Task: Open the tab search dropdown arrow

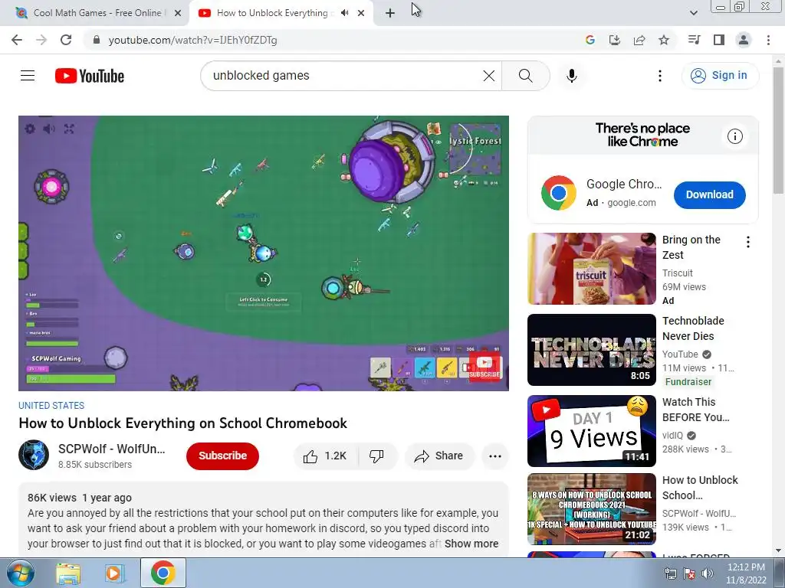Action: 693,13
